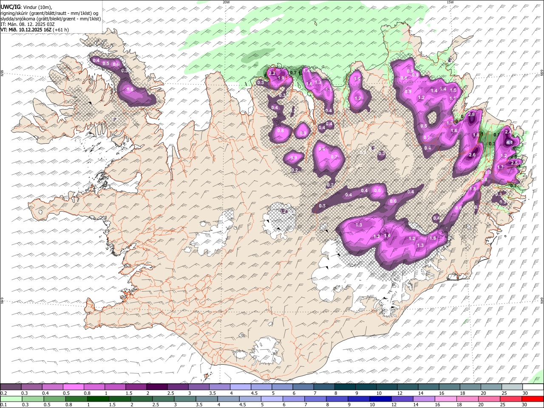
Task: Select the 2.6 precipitation value on the map
Action: point(472,155)
